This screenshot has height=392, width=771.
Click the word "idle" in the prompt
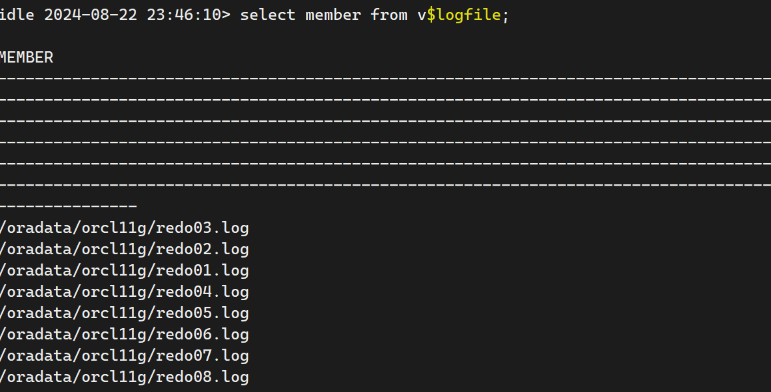[15, 15]
